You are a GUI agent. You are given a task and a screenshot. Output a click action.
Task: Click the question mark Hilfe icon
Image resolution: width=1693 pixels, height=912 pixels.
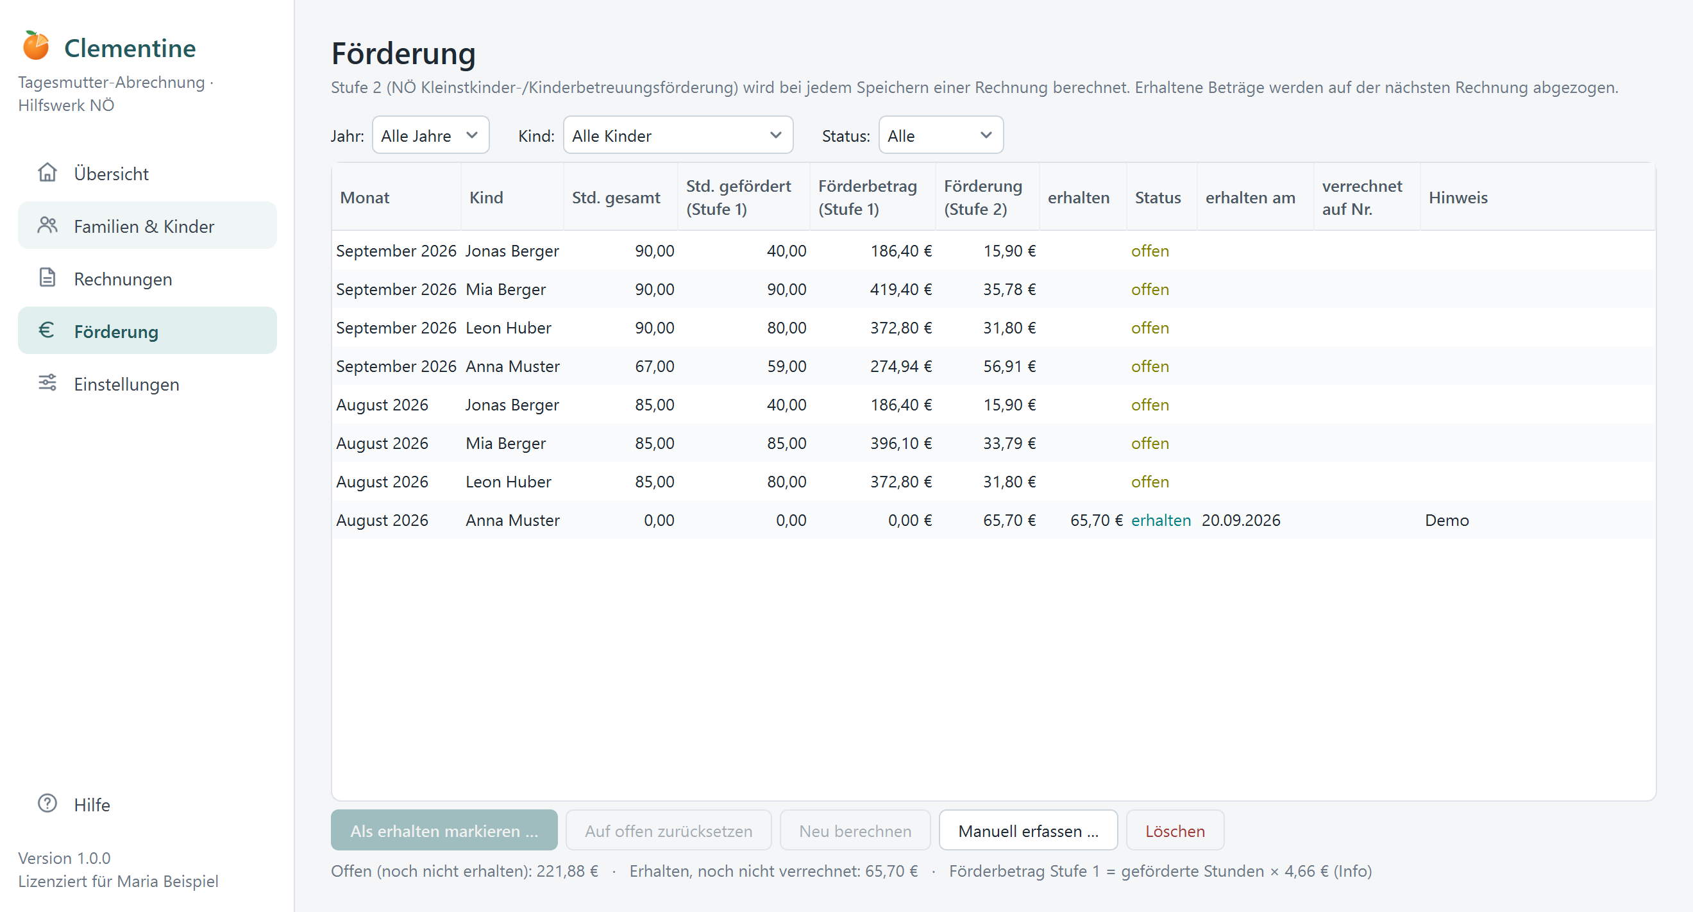[x=47, y=804]
